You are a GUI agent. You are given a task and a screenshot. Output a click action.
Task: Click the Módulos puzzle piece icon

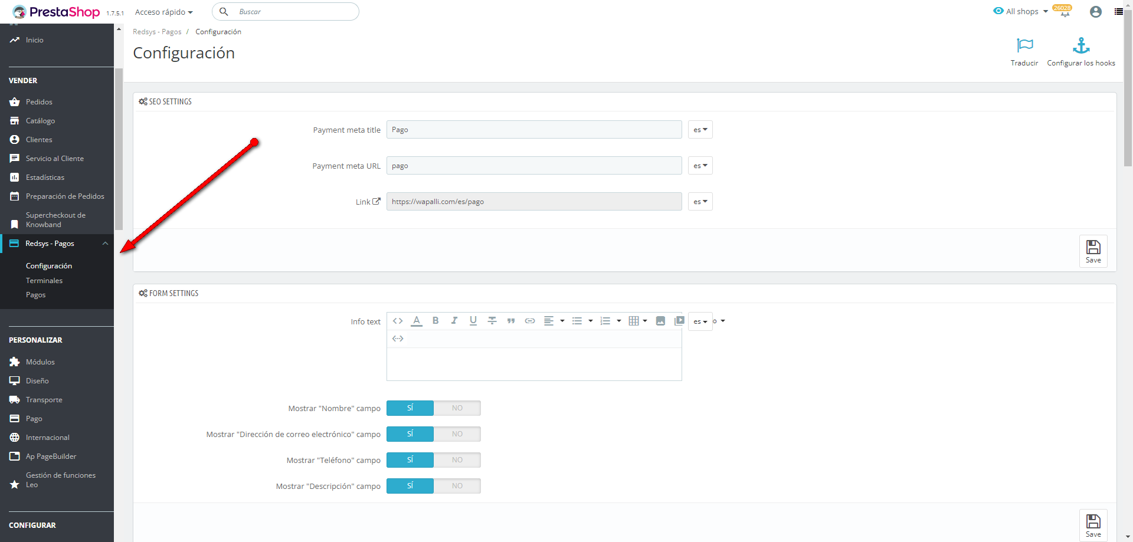click(x=15, y=362)
